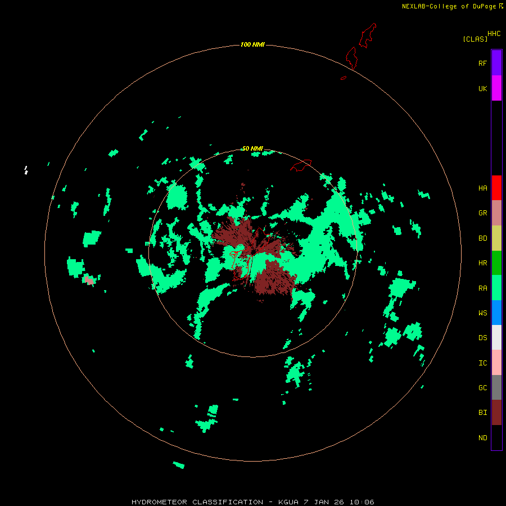Select the GC gray legend swatch
Image resolution: width=506 pixels, height=506 pixels.
pyautogui.click(x=496, y=387)
